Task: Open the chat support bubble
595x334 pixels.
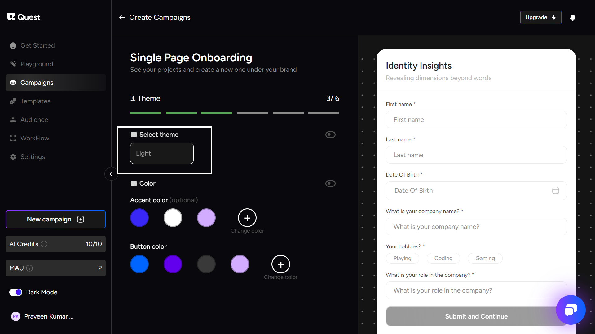Action: click(570, 310)
